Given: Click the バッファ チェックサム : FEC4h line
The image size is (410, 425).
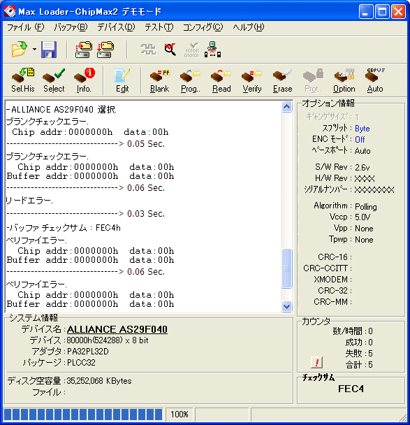Looking at the screenshot, I should [x=64, y=228].
